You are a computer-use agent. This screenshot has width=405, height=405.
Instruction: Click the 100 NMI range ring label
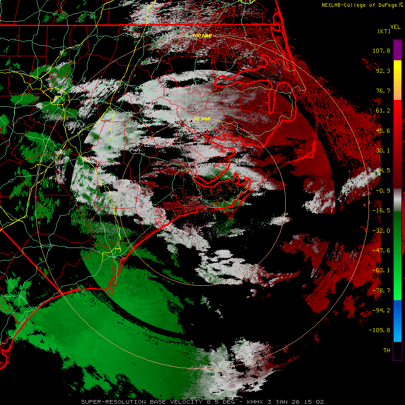point(202,36)
